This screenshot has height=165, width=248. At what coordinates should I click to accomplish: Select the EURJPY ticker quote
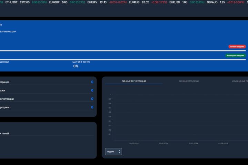pyautogui.click(x=107, y=2)
